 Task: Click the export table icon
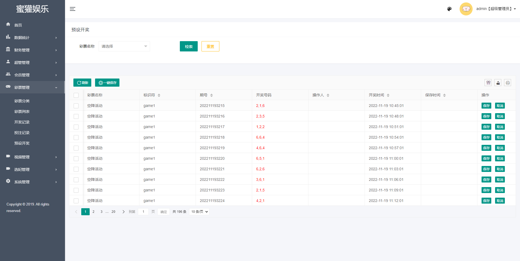coord(498,83)
